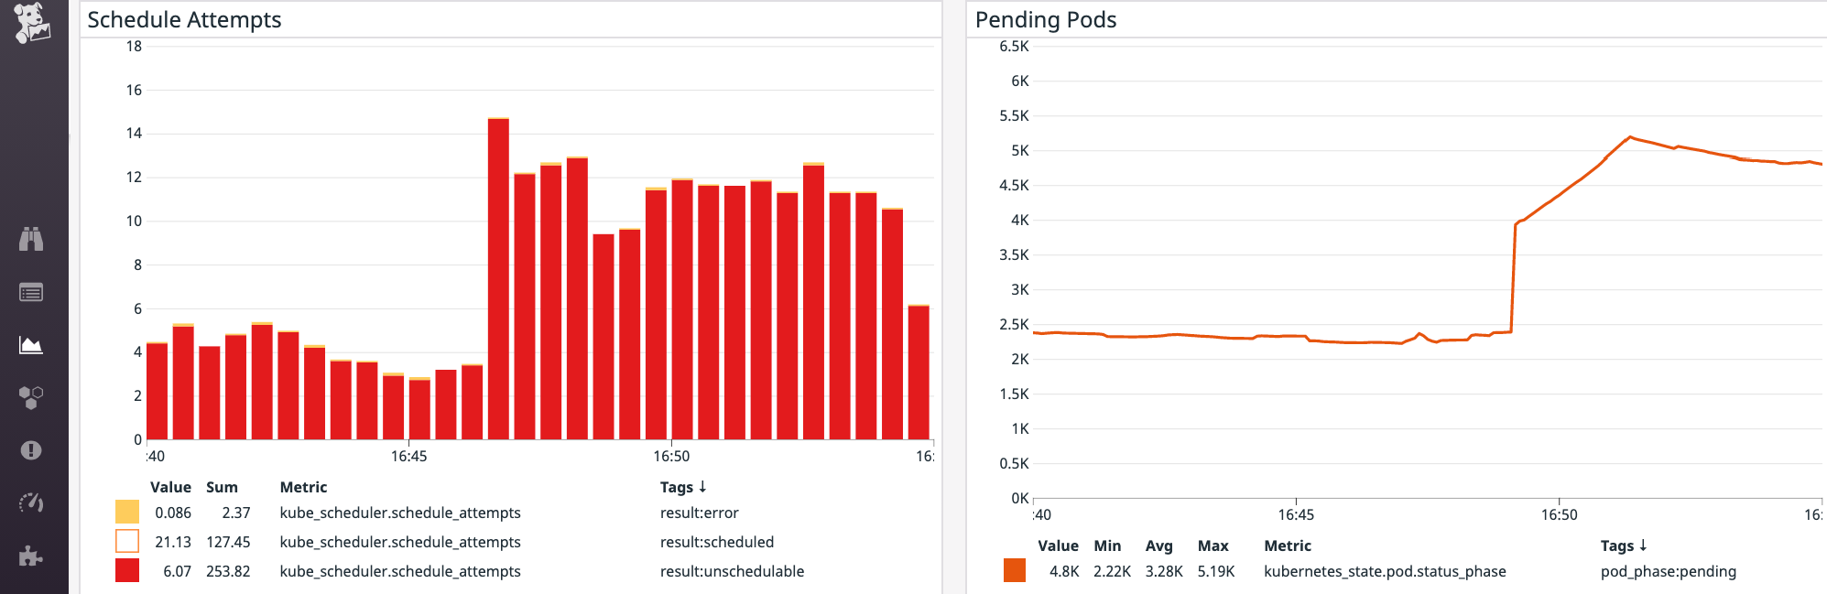Open the Schedule Attempts widget title
1827x594 pixels.
point(184,19)
